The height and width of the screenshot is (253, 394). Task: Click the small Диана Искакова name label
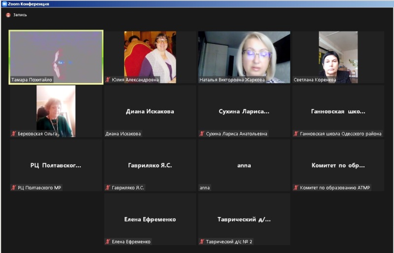tap(123, 134)
